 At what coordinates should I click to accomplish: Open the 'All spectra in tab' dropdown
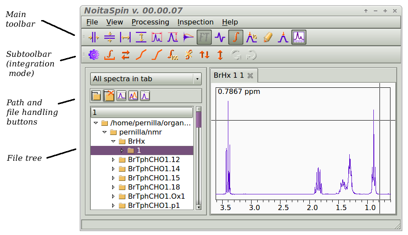(x=145, y=79)
